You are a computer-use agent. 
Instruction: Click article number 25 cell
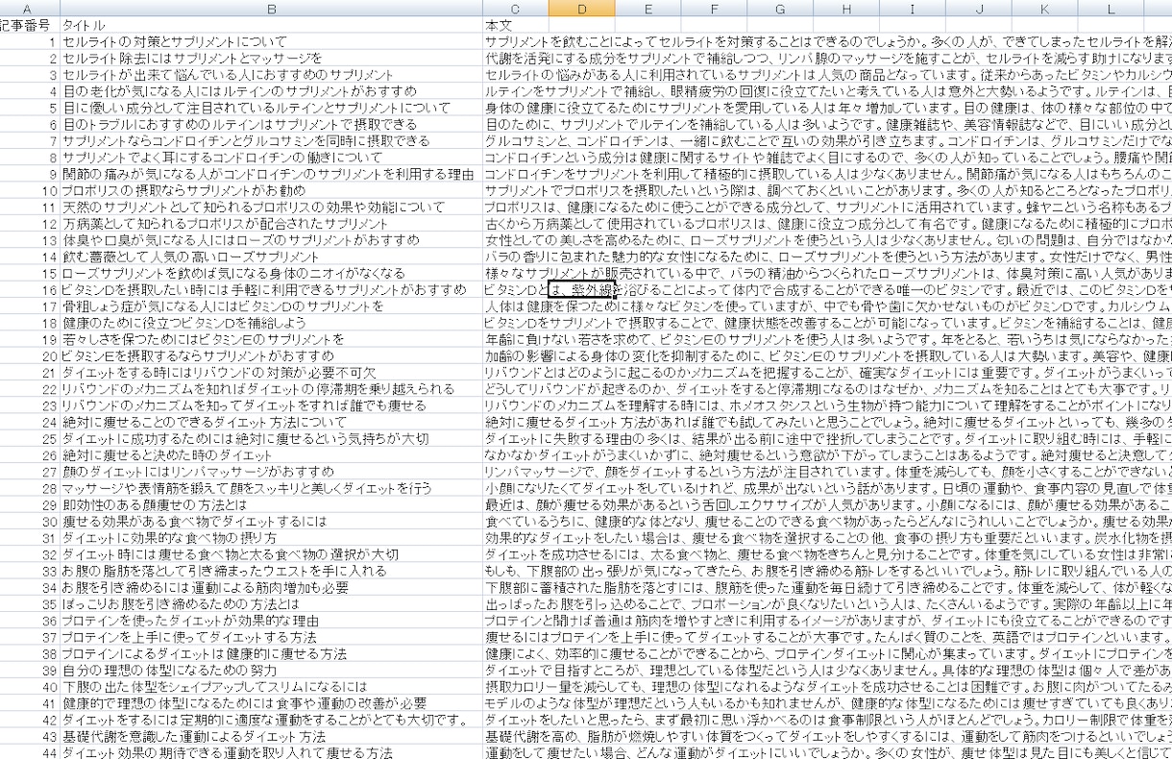(x=29, y=437)
